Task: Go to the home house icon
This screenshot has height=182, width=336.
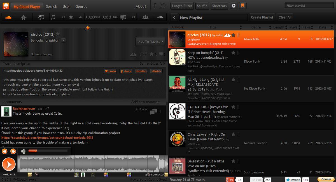Action: (x=24, y=17)
